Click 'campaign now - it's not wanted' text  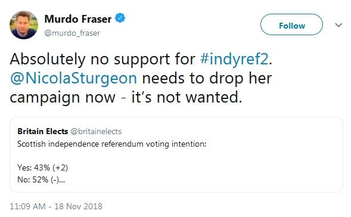coord(126,97)
